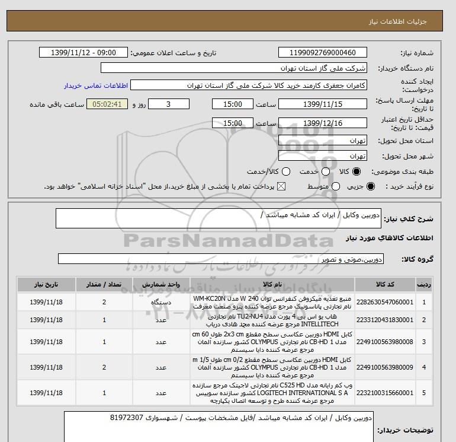Click the buyer organization name field
This screenshot has height=442, width=456.
pos(234,68)
